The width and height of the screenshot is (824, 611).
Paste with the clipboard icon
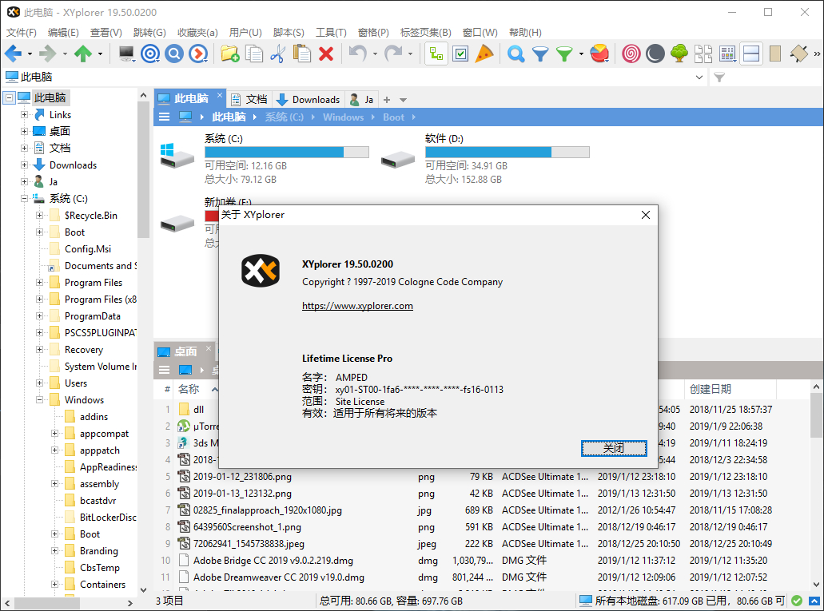[x=302, y=54]
